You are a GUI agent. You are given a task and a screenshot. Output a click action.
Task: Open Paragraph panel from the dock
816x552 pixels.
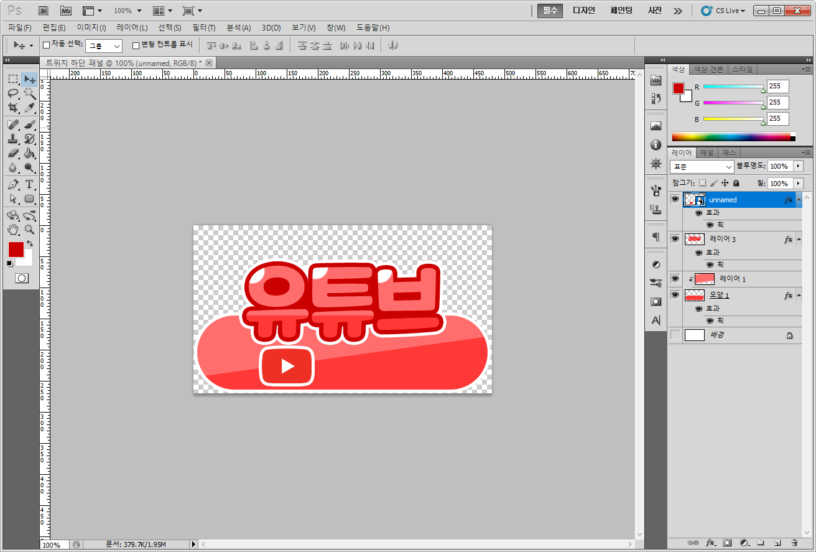656,237
